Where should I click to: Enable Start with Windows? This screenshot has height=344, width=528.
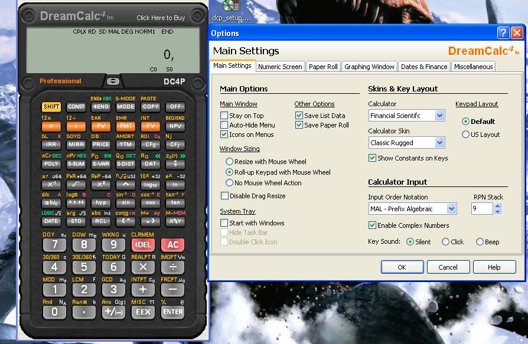(224, 223)
